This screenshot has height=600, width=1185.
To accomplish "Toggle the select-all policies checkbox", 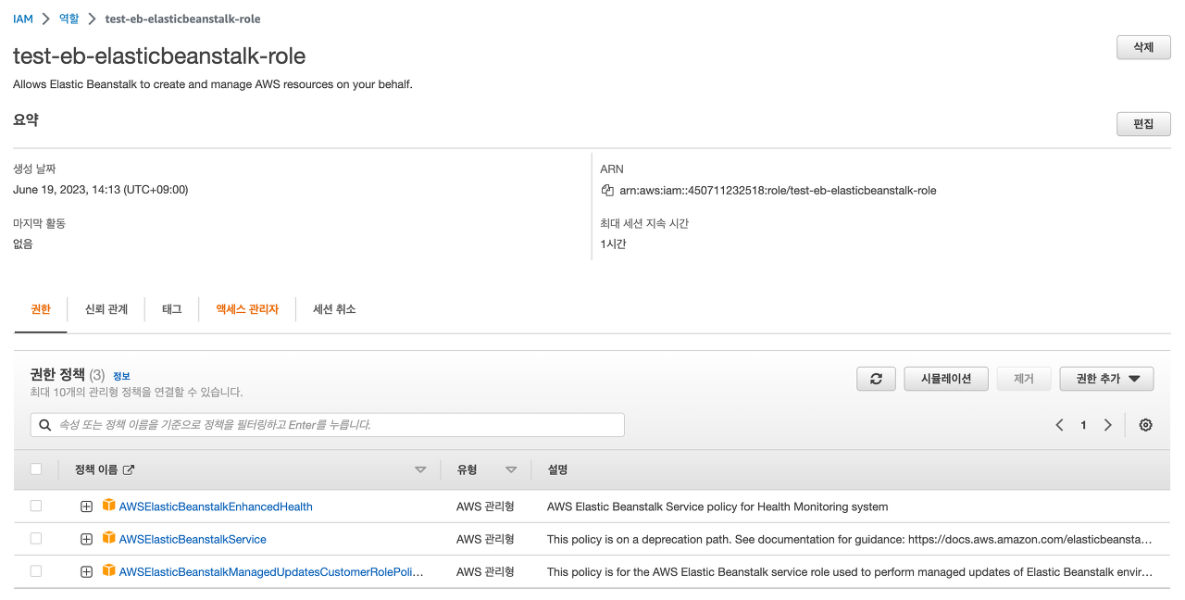I will [x=36, y=469].
